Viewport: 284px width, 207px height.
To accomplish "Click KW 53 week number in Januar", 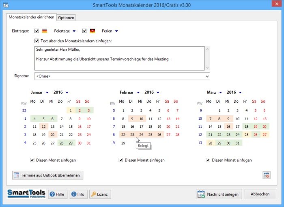I will [24, 110].
